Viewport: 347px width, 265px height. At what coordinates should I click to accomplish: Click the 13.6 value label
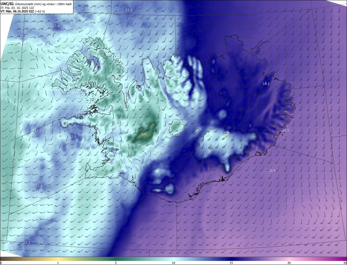pos(73,137)
